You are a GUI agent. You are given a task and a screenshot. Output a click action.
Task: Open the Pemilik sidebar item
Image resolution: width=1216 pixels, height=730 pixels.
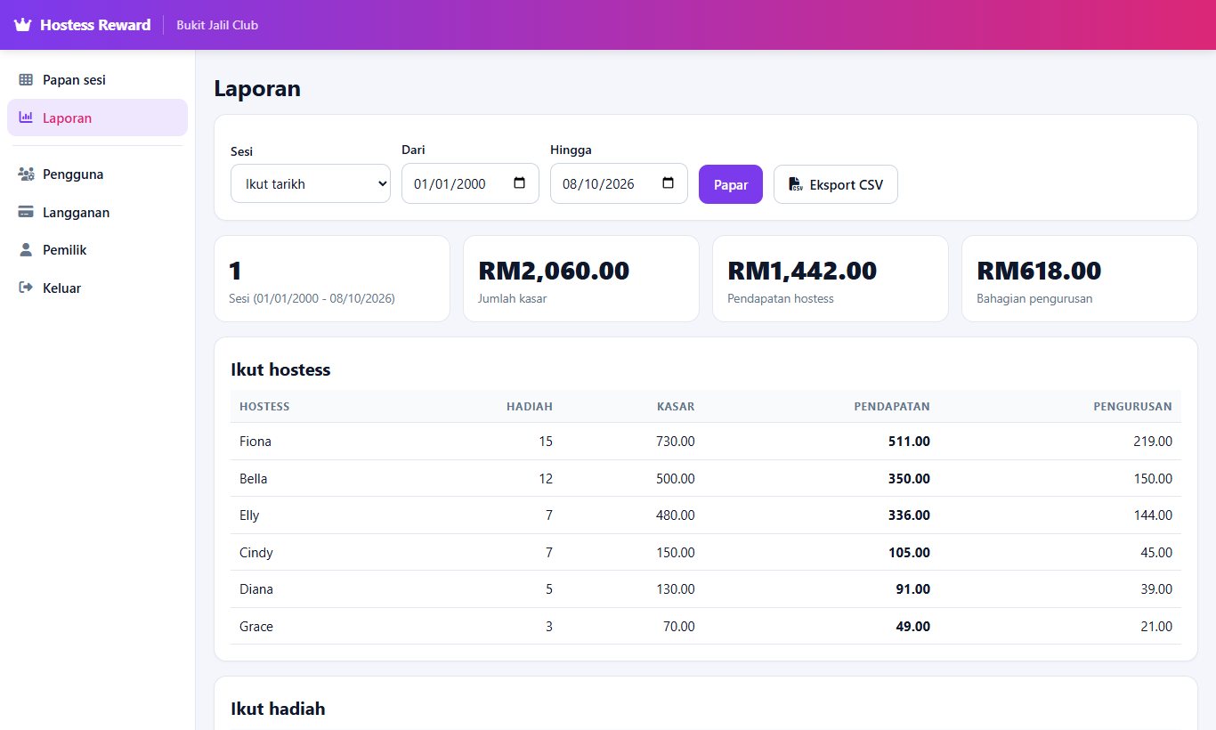coord(97,250)
